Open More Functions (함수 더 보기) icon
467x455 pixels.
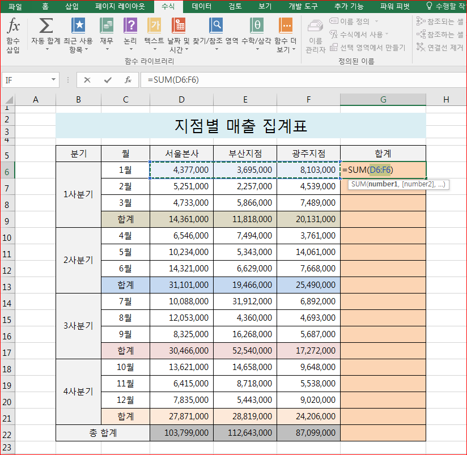(285, 25)
